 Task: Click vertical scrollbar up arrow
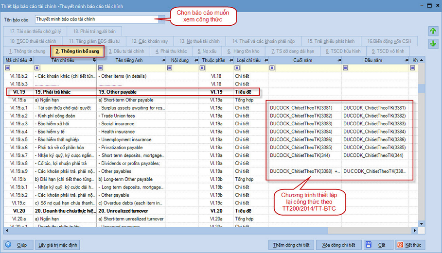(x=422, y=60)
